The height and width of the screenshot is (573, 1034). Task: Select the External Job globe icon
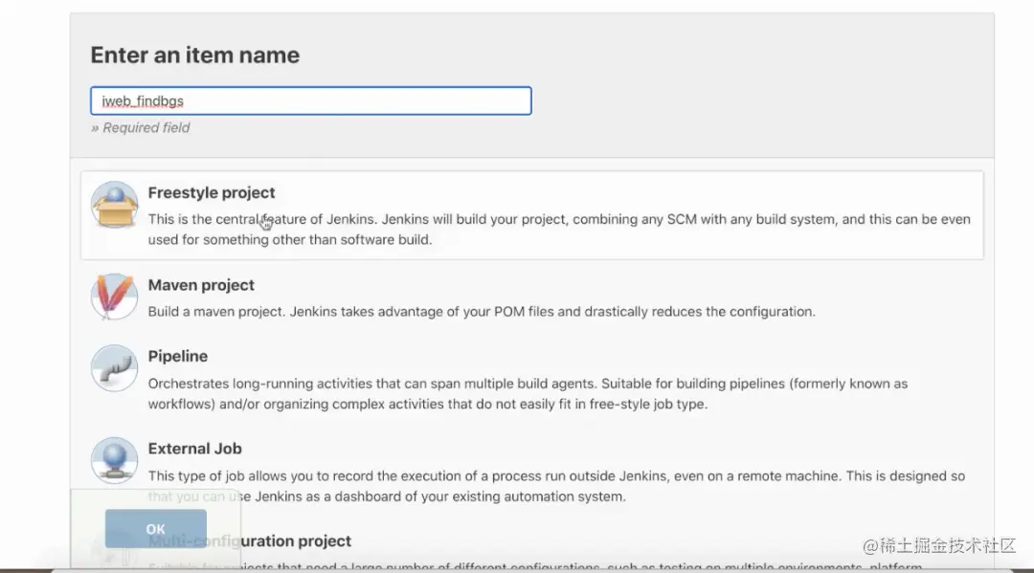pyautogui.click(x=114, y=460)
